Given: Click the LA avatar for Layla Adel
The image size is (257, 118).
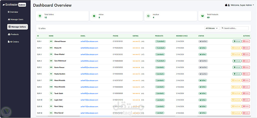Looking at the screenshot, I should coord(51,100).
